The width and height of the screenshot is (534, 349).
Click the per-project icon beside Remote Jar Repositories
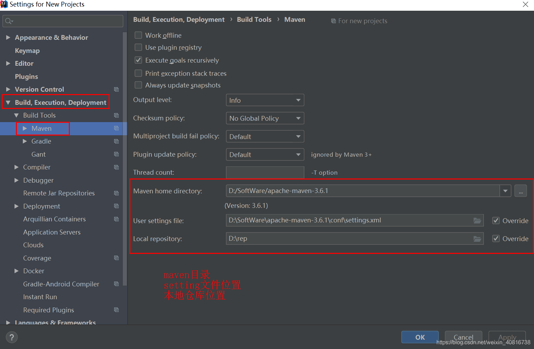pyautogui.click(x=116, y=193)
